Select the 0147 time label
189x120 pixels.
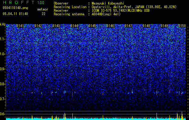(128, 26)
